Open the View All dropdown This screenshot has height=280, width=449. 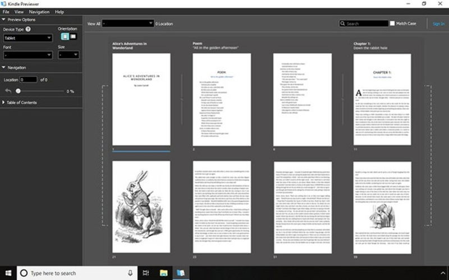(128, 24)
